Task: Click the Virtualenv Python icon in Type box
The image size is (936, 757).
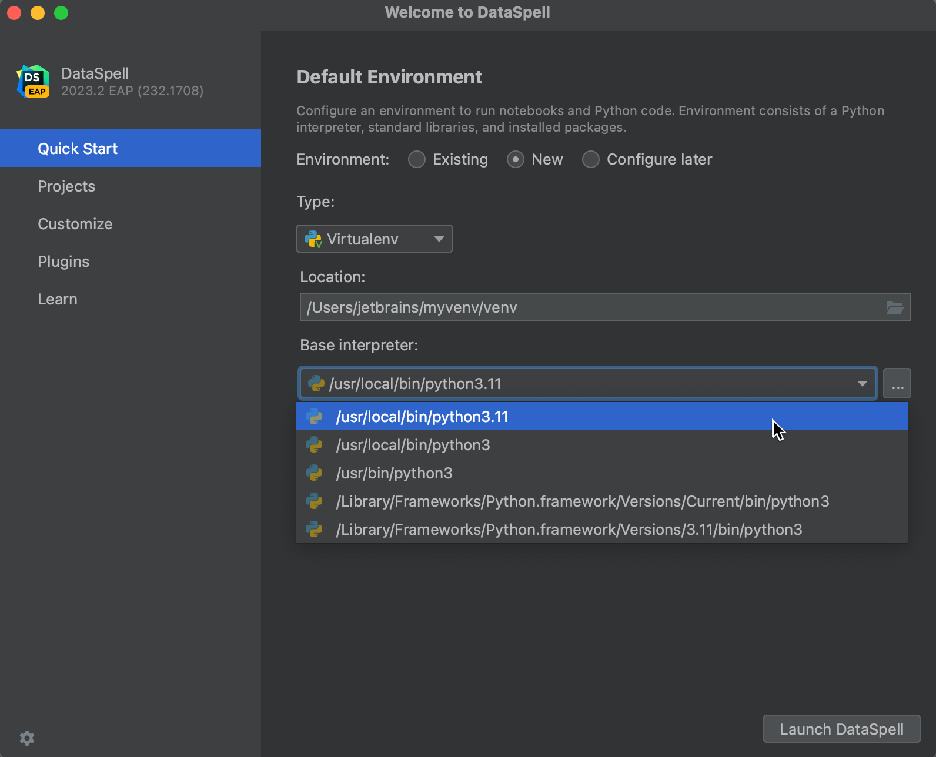Action: (313, 239)
